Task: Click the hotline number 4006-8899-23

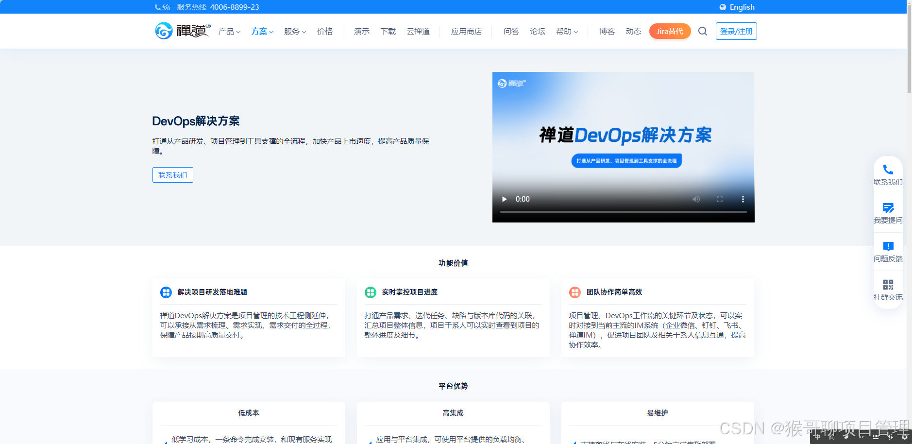Action: coord(235,7)
